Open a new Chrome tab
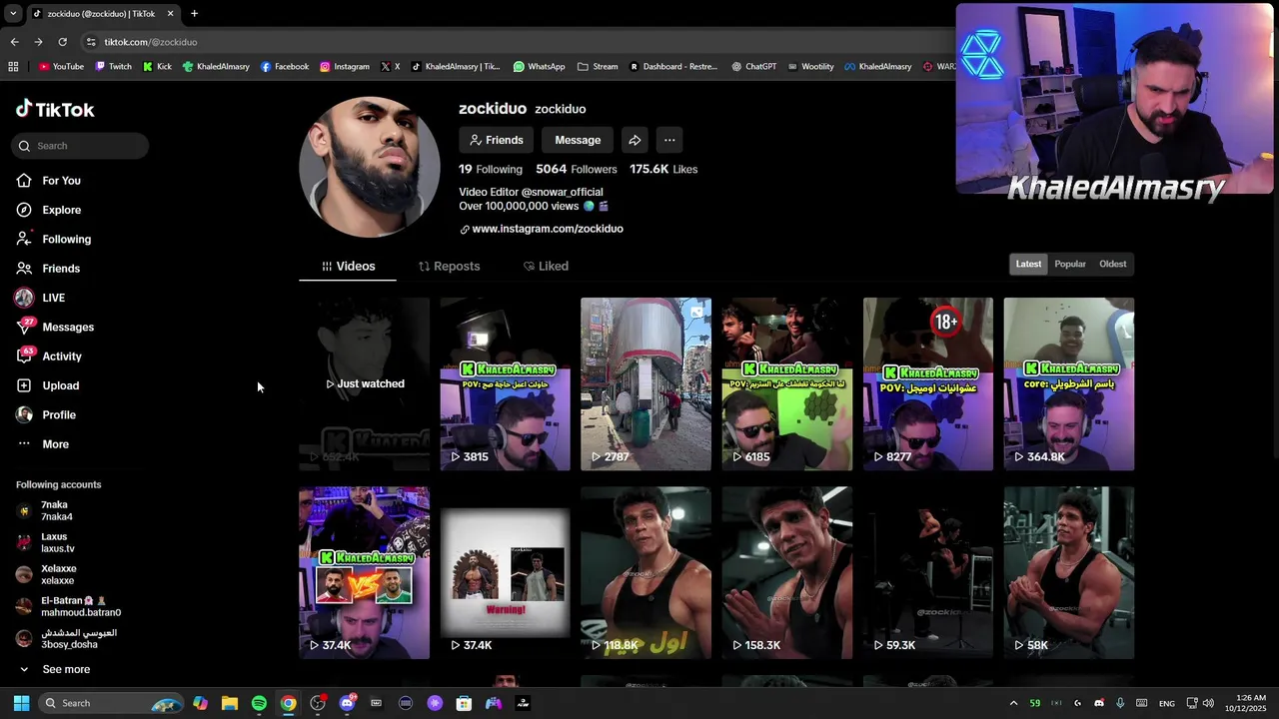This screenshot has width=1279, height=719. 194,14
